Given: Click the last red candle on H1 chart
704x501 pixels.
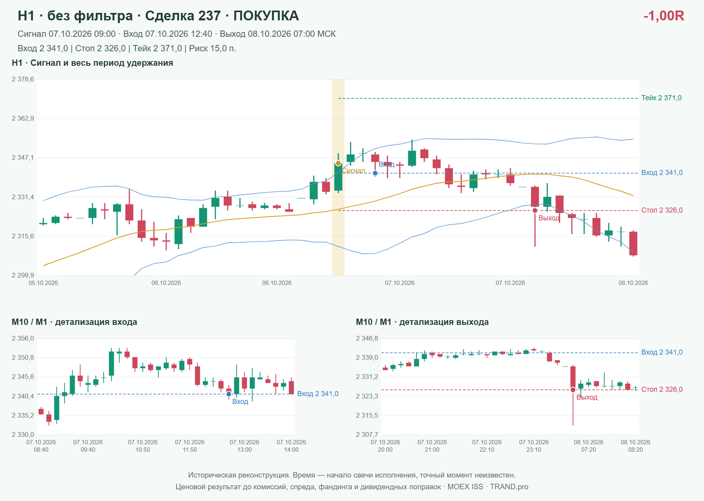Looking at the screenshot, I should 633,243.
